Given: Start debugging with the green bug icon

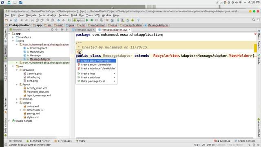Looking at the screenshot, I should pyautogui.click(x=92, y=20).
